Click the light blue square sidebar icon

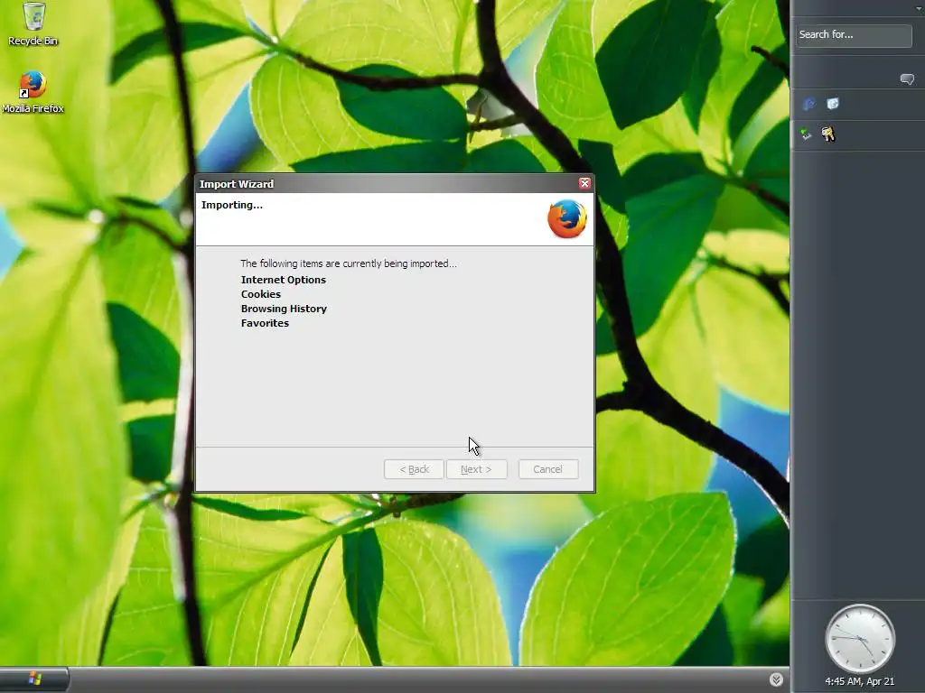click(832, 104)
